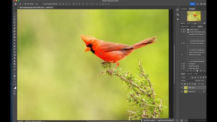Select the Gradient tool
This screenshot has width=217, height=122.
[x=15, y=55]
